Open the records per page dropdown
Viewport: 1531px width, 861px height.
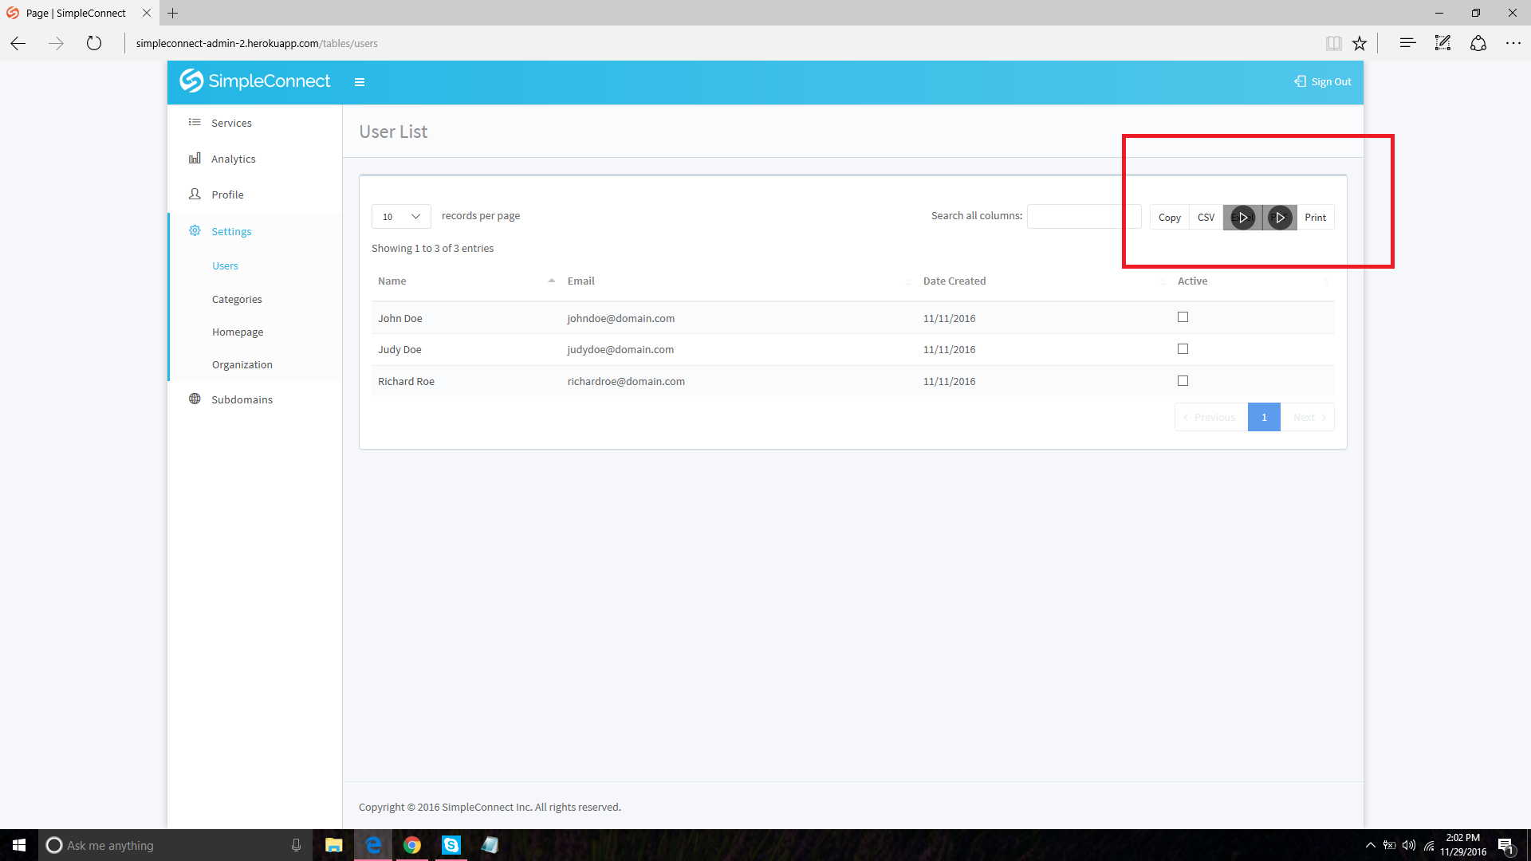click(401, 217)
